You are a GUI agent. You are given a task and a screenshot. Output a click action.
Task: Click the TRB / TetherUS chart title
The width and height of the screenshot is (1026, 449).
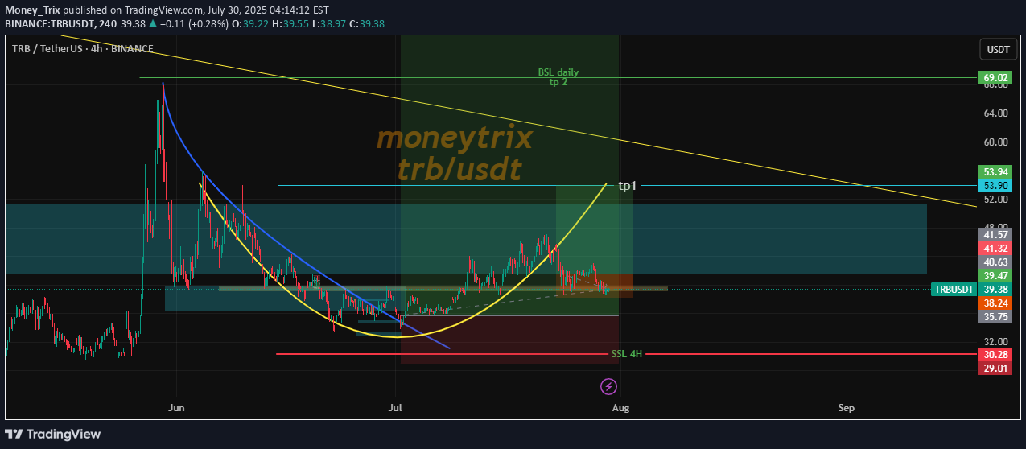(x=83, y=49)
